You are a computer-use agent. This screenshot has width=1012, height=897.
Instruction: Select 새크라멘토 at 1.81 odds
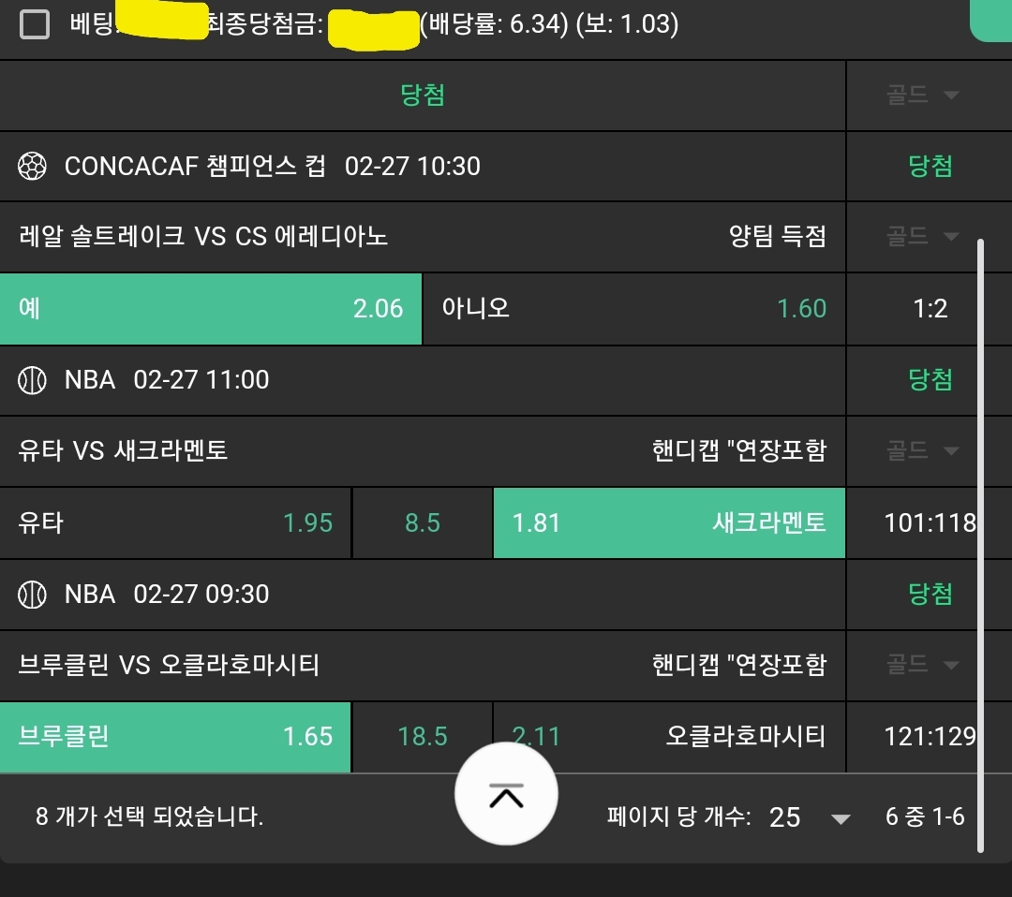coord(669,522)
